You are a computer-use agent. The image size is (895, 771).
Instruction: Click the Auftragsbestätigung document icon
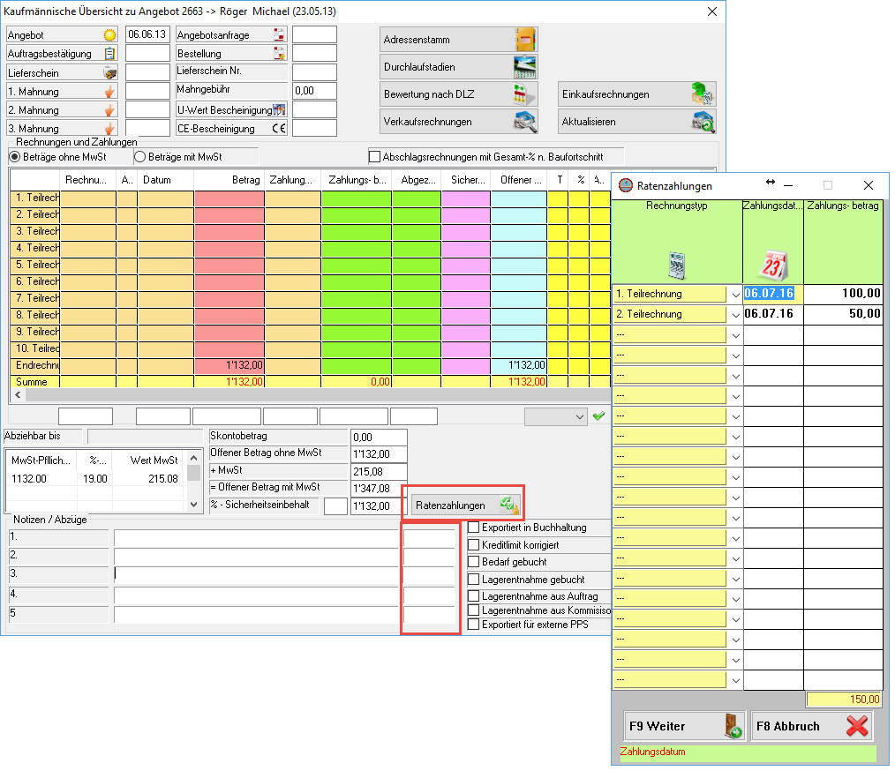point(109,54)
